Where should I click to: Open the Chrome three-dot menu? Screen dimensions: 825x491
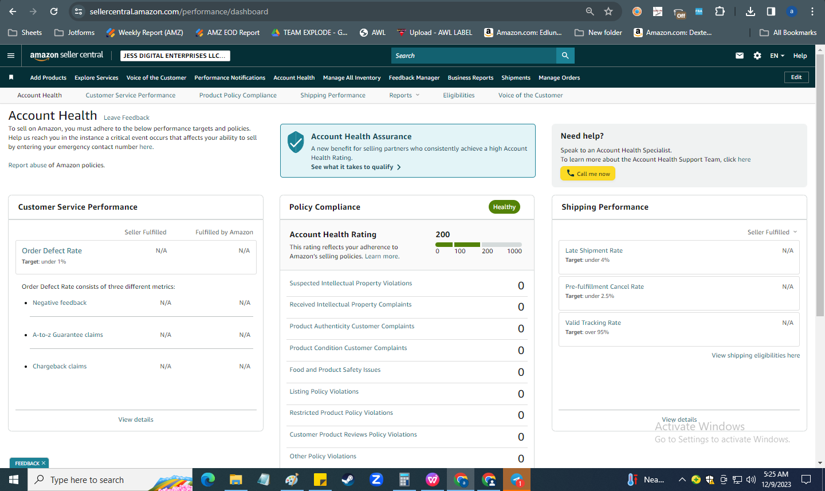tap(812, 11)
